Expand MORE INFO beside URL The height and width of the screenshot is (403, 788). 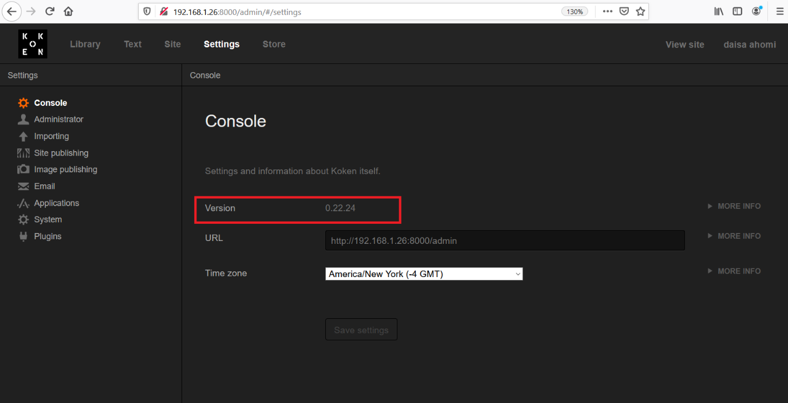[734, 236]
